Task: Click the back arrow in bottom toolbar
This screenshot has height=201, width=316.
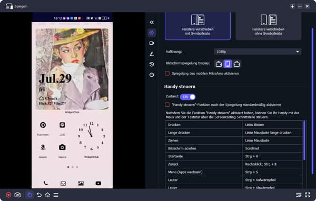Action: click(39, 195)
